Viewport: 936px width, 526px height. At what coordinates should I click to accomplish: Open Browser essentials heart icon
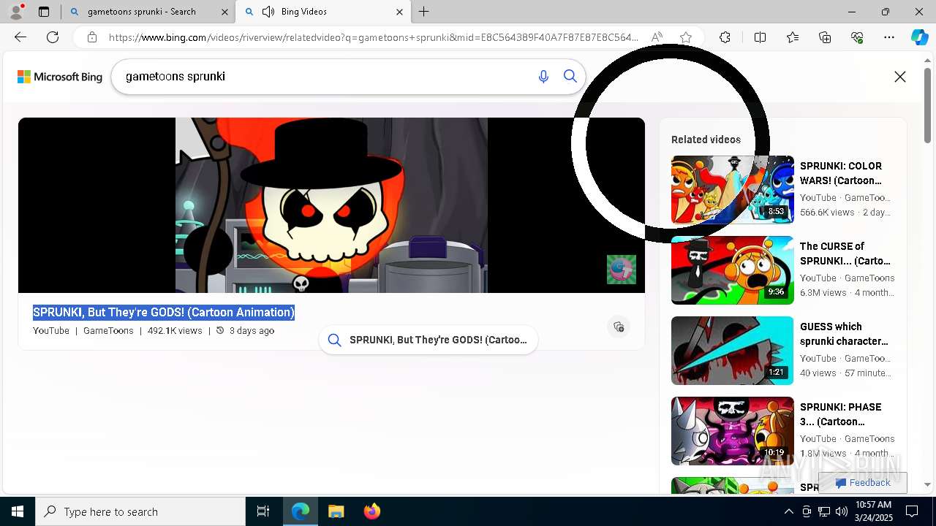[857, 37]
